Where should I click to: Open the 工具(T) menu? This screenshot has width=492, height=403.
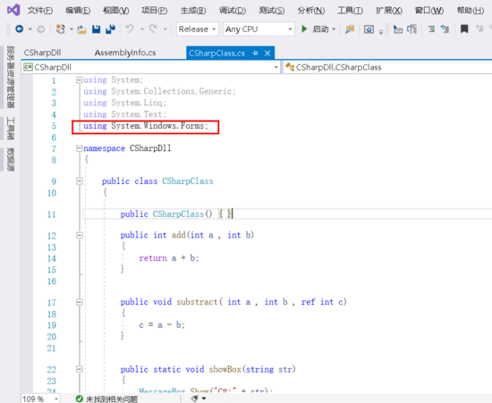[350, 11]
